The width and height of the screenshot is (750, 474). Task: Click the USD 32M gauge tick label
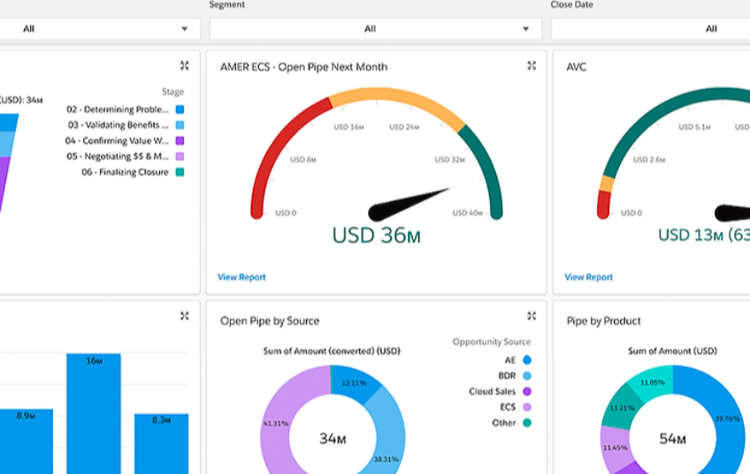449,159
